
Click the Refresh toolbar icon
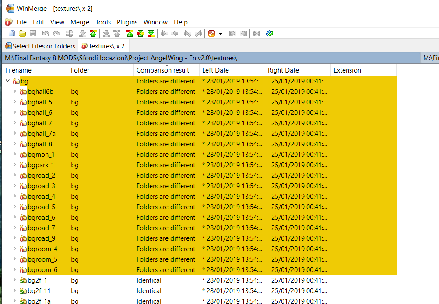pyautogui.click(x=270, y=34)
